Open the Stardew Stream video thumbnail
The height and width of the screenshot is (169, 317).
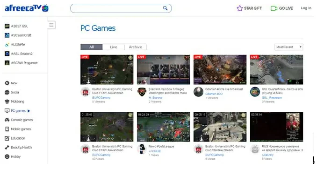click(x=220, y=127)
